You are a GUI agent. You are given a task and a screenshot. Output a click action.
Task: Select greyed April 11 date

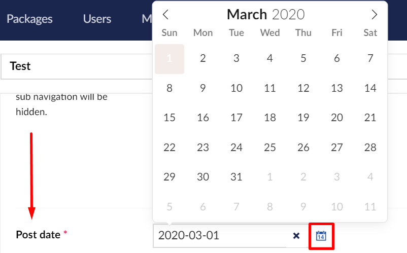(x=370, y=207)
